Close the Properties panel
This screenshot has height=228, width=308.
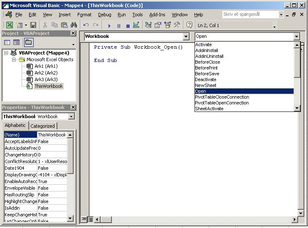(73, 107)
